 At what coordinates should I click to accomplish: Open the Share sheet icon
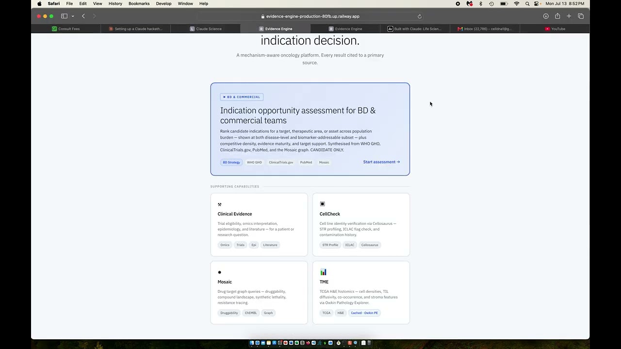click(557, 16)
